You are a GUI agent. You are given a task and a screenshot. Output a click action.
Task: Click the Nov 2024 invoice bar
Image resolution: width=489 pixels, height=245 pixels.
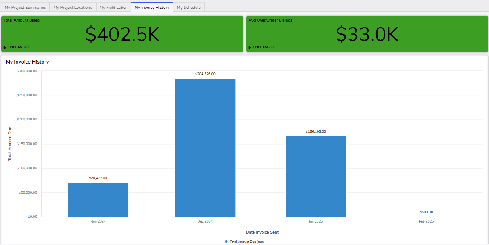click(x=98, y=199)
